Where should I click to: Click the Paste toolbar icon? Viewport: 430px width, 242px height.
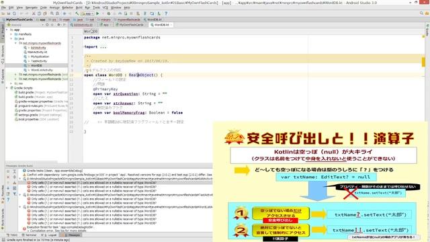point(45,13)
